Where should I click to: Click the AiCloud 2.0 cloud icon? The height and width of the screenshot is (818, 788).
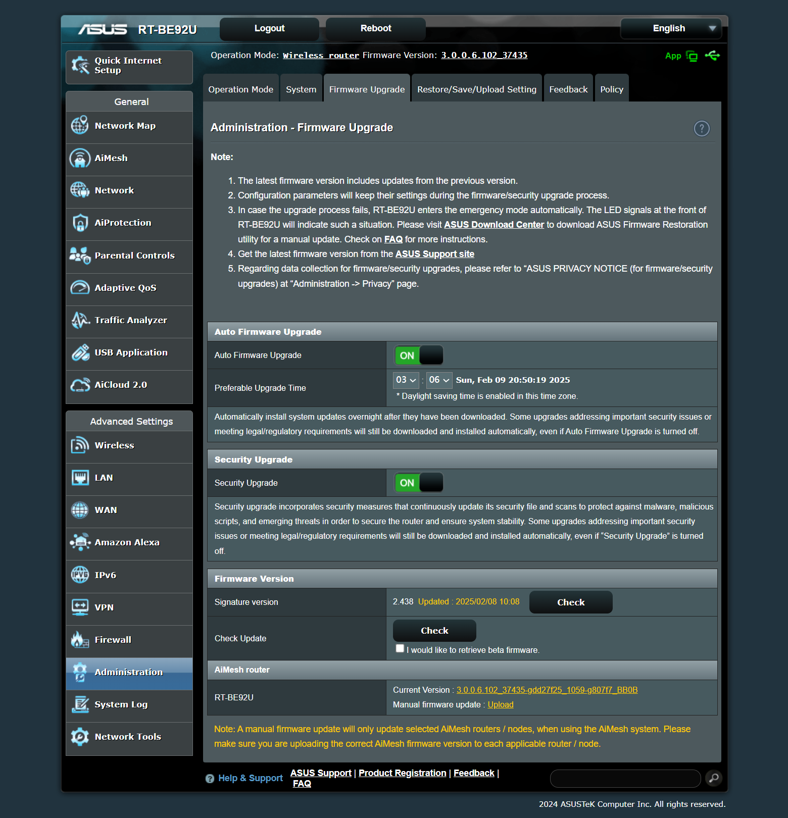[80, 385]
